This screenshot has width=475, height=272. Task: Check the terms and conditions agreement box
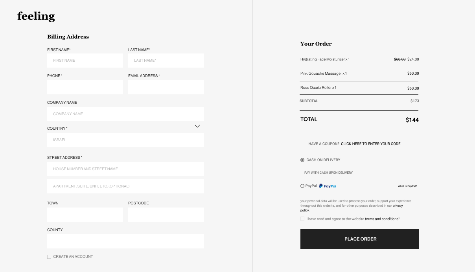pos(302,219)
